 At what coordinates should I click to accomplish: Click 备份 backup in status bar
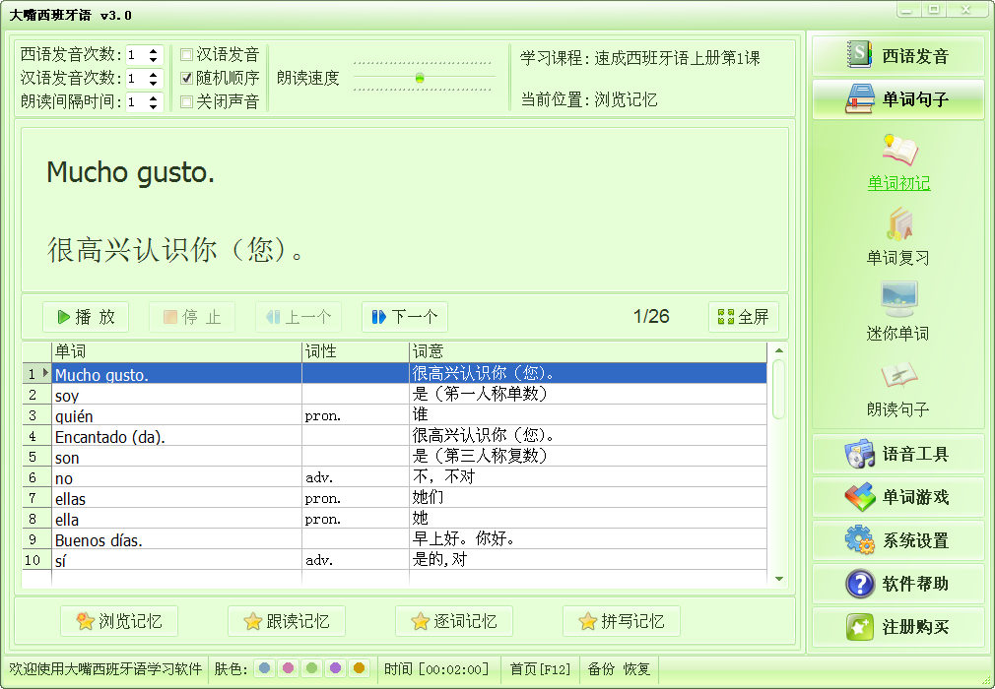600,668
